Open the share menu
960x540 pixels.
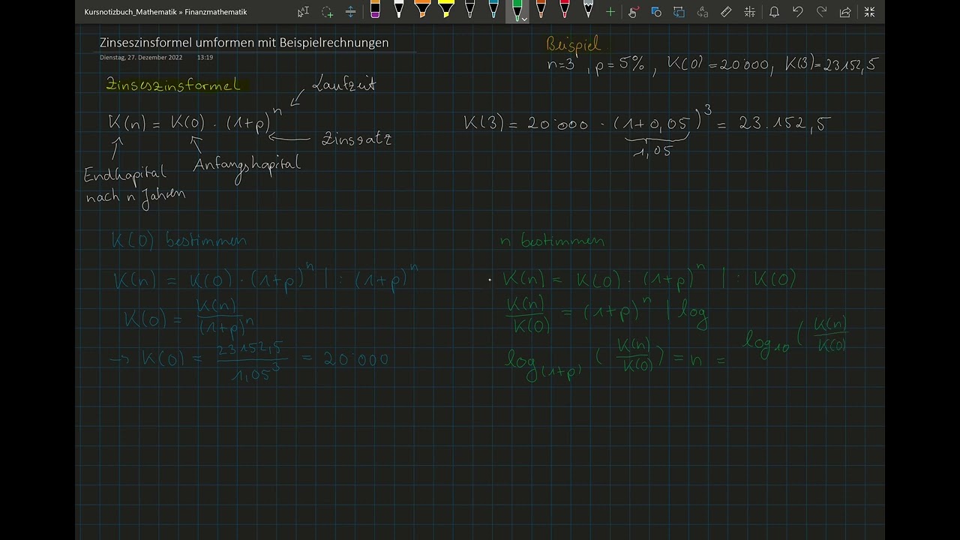(845, 12)
